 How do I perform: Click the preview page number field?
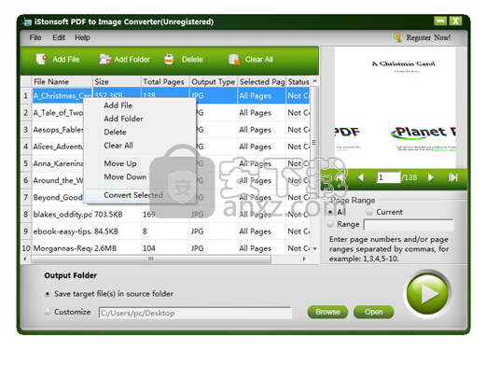pyautogui.click(x=389, y=177)
